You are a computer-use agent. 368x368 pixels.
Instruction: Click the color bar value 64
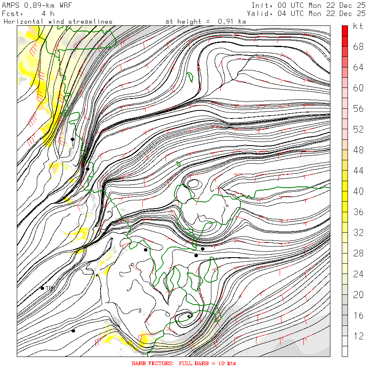[358, 67]
